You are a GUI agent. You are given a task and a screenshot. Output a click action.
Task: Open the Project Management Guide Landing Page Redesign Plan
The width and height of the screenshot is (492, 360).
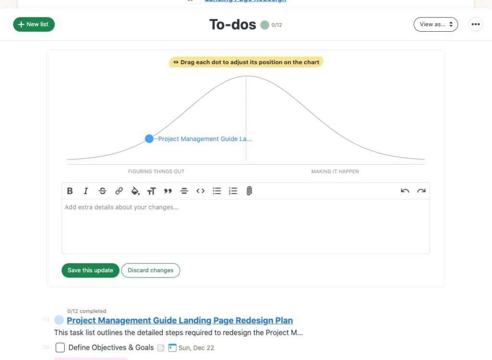180,320
